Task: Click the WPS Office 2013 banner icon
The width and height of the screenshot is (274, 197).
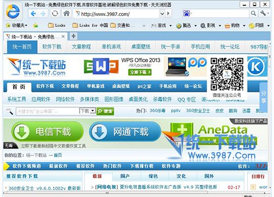Action: pyautogui.click(x=101, y=66)
